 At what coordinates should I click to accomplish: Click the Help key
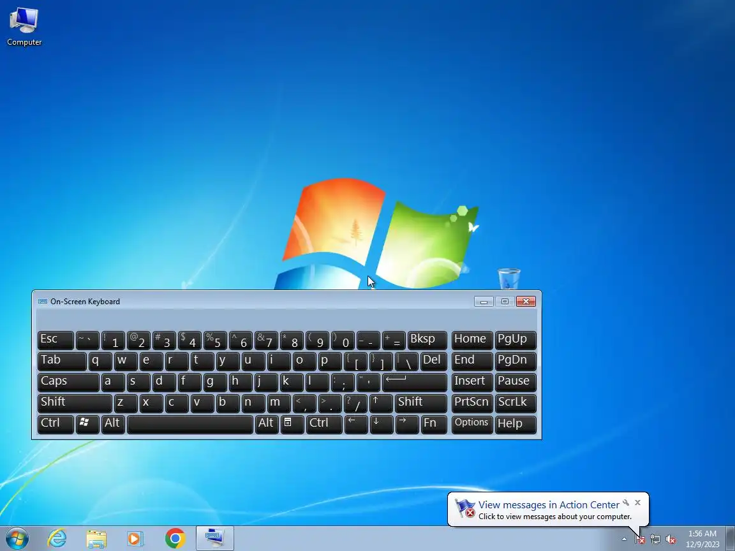click(515, 424)
